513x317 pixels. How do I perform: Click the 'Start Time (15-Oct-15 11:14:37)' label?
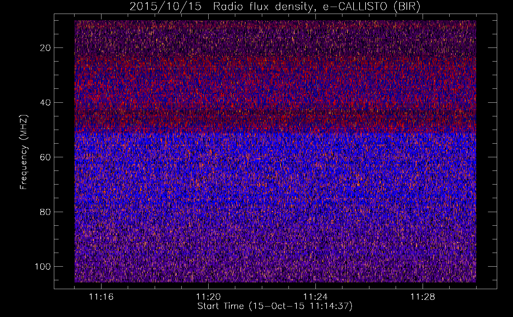coord(275,306)
